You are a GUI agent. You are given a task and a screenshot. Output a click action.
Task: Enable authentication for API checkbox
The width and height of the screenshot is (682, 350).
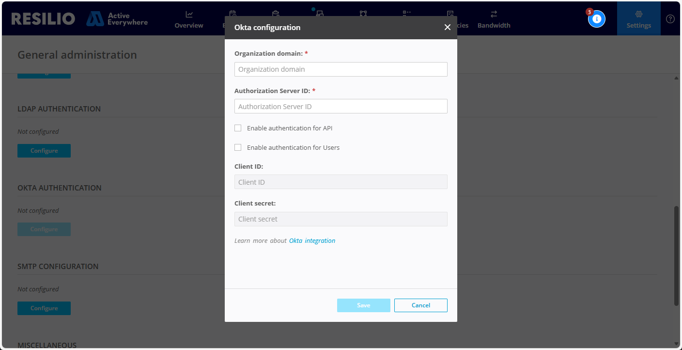(x=238, y=128)
